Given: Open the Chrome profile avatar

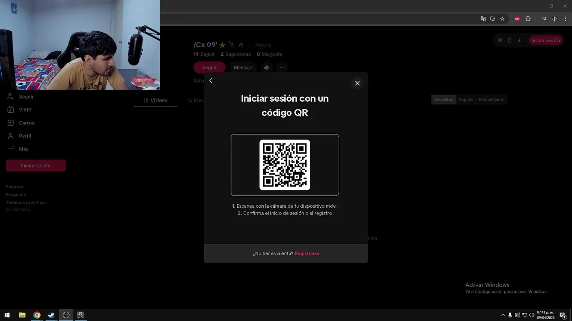Looking at the screenshot, I should coord(555,19).
